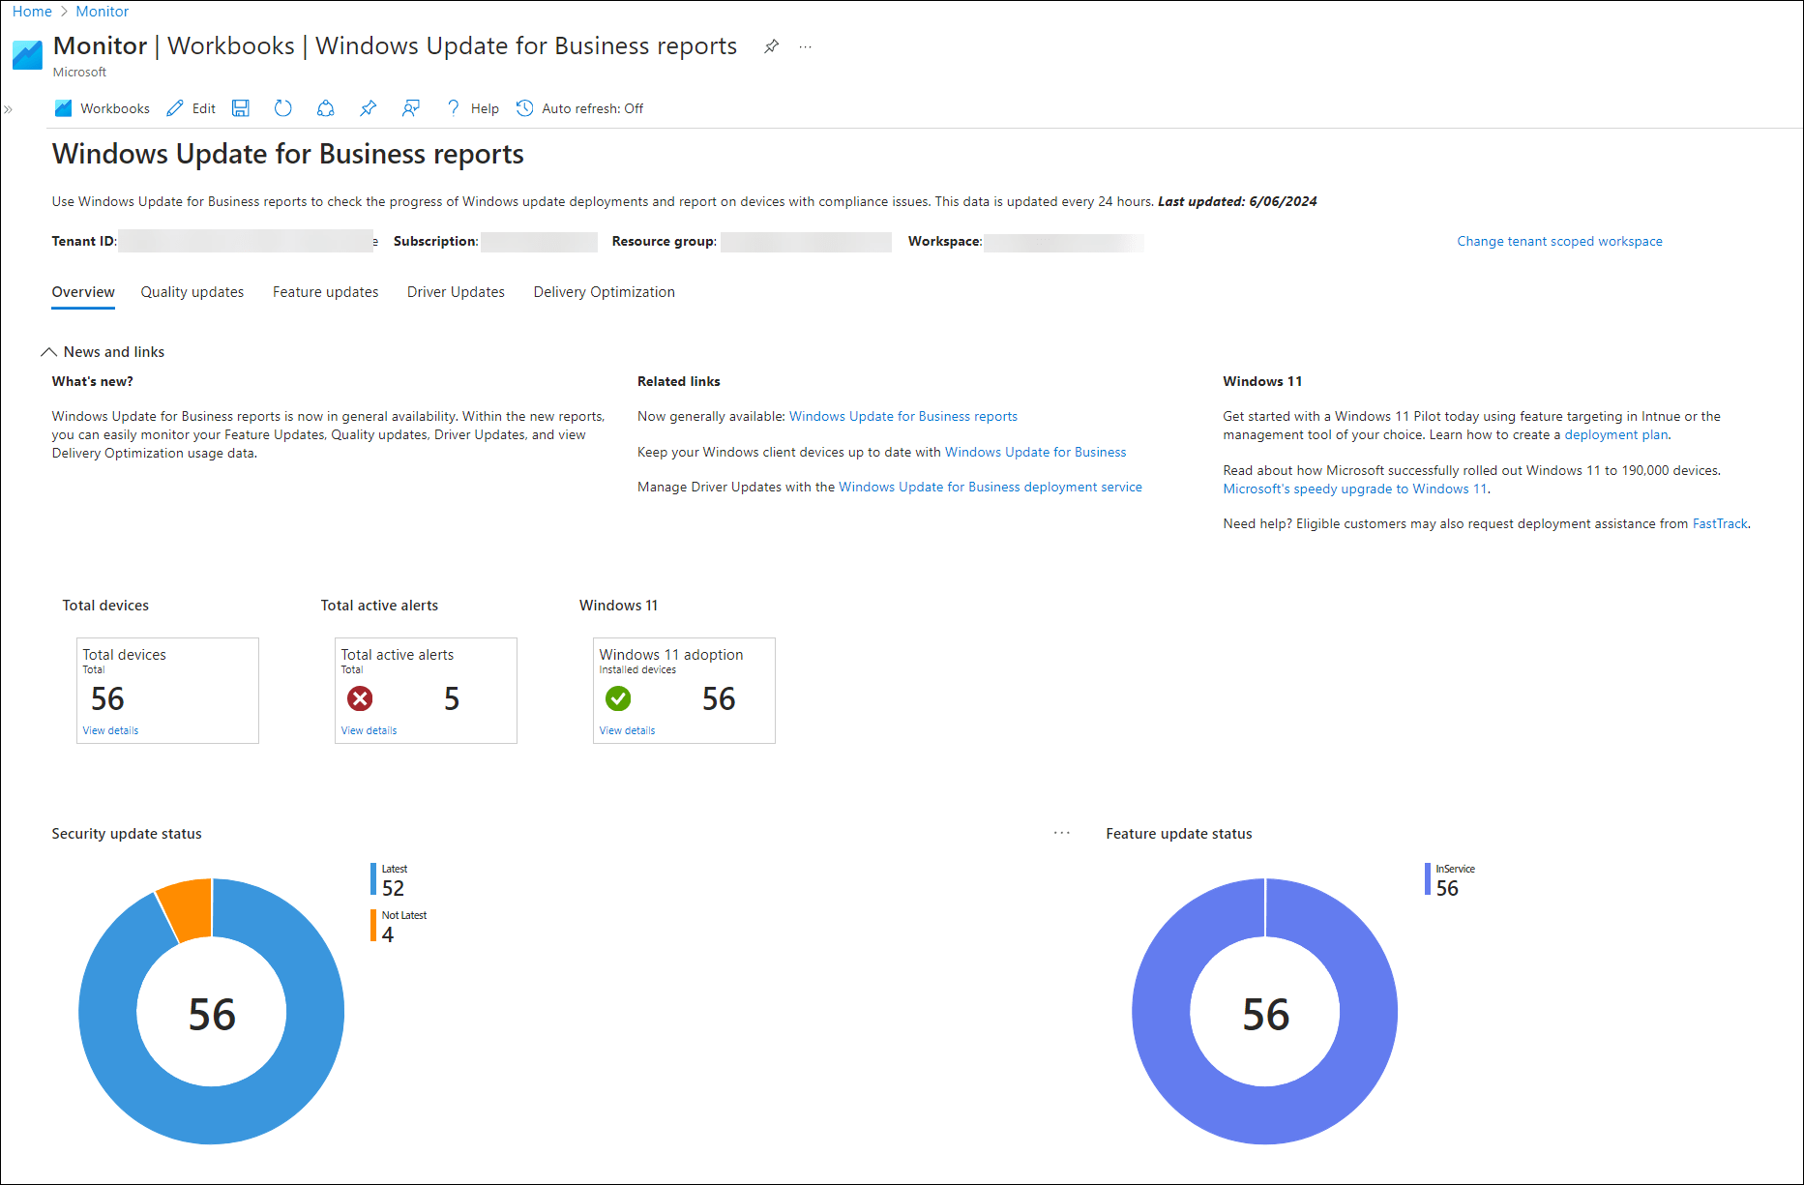Viewport: 1804px width, 1185px height.
Task: Open the Windows Update for Business deployment service link
Action: point(991,487)
